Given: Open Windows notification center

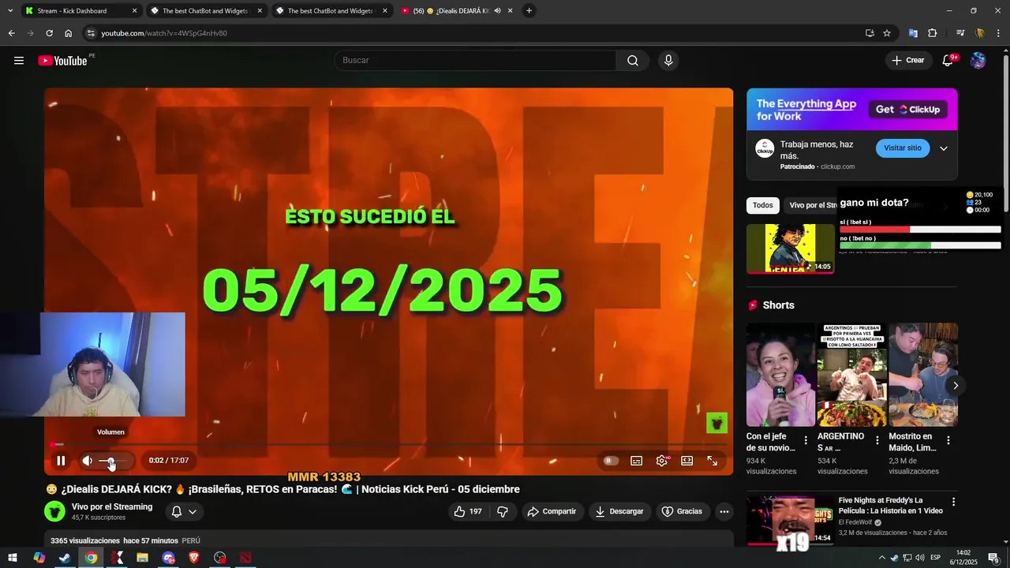Looking at the screenshot, I should point(993,558).
